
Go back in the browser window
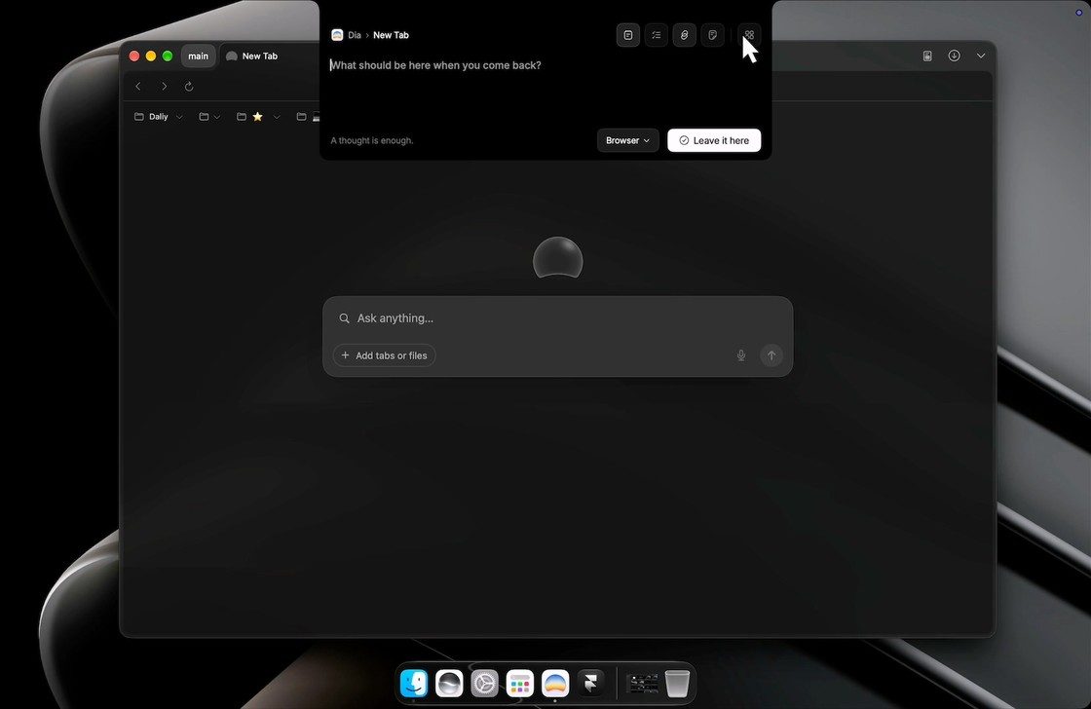[x=138, y=87]
